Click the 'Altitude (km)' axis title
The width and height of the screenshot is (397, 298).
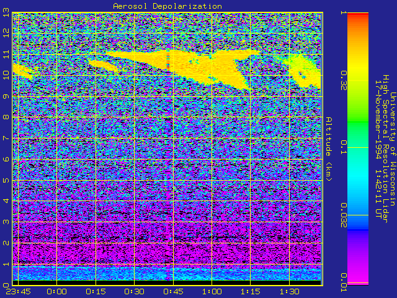click(x=328, y=149)
